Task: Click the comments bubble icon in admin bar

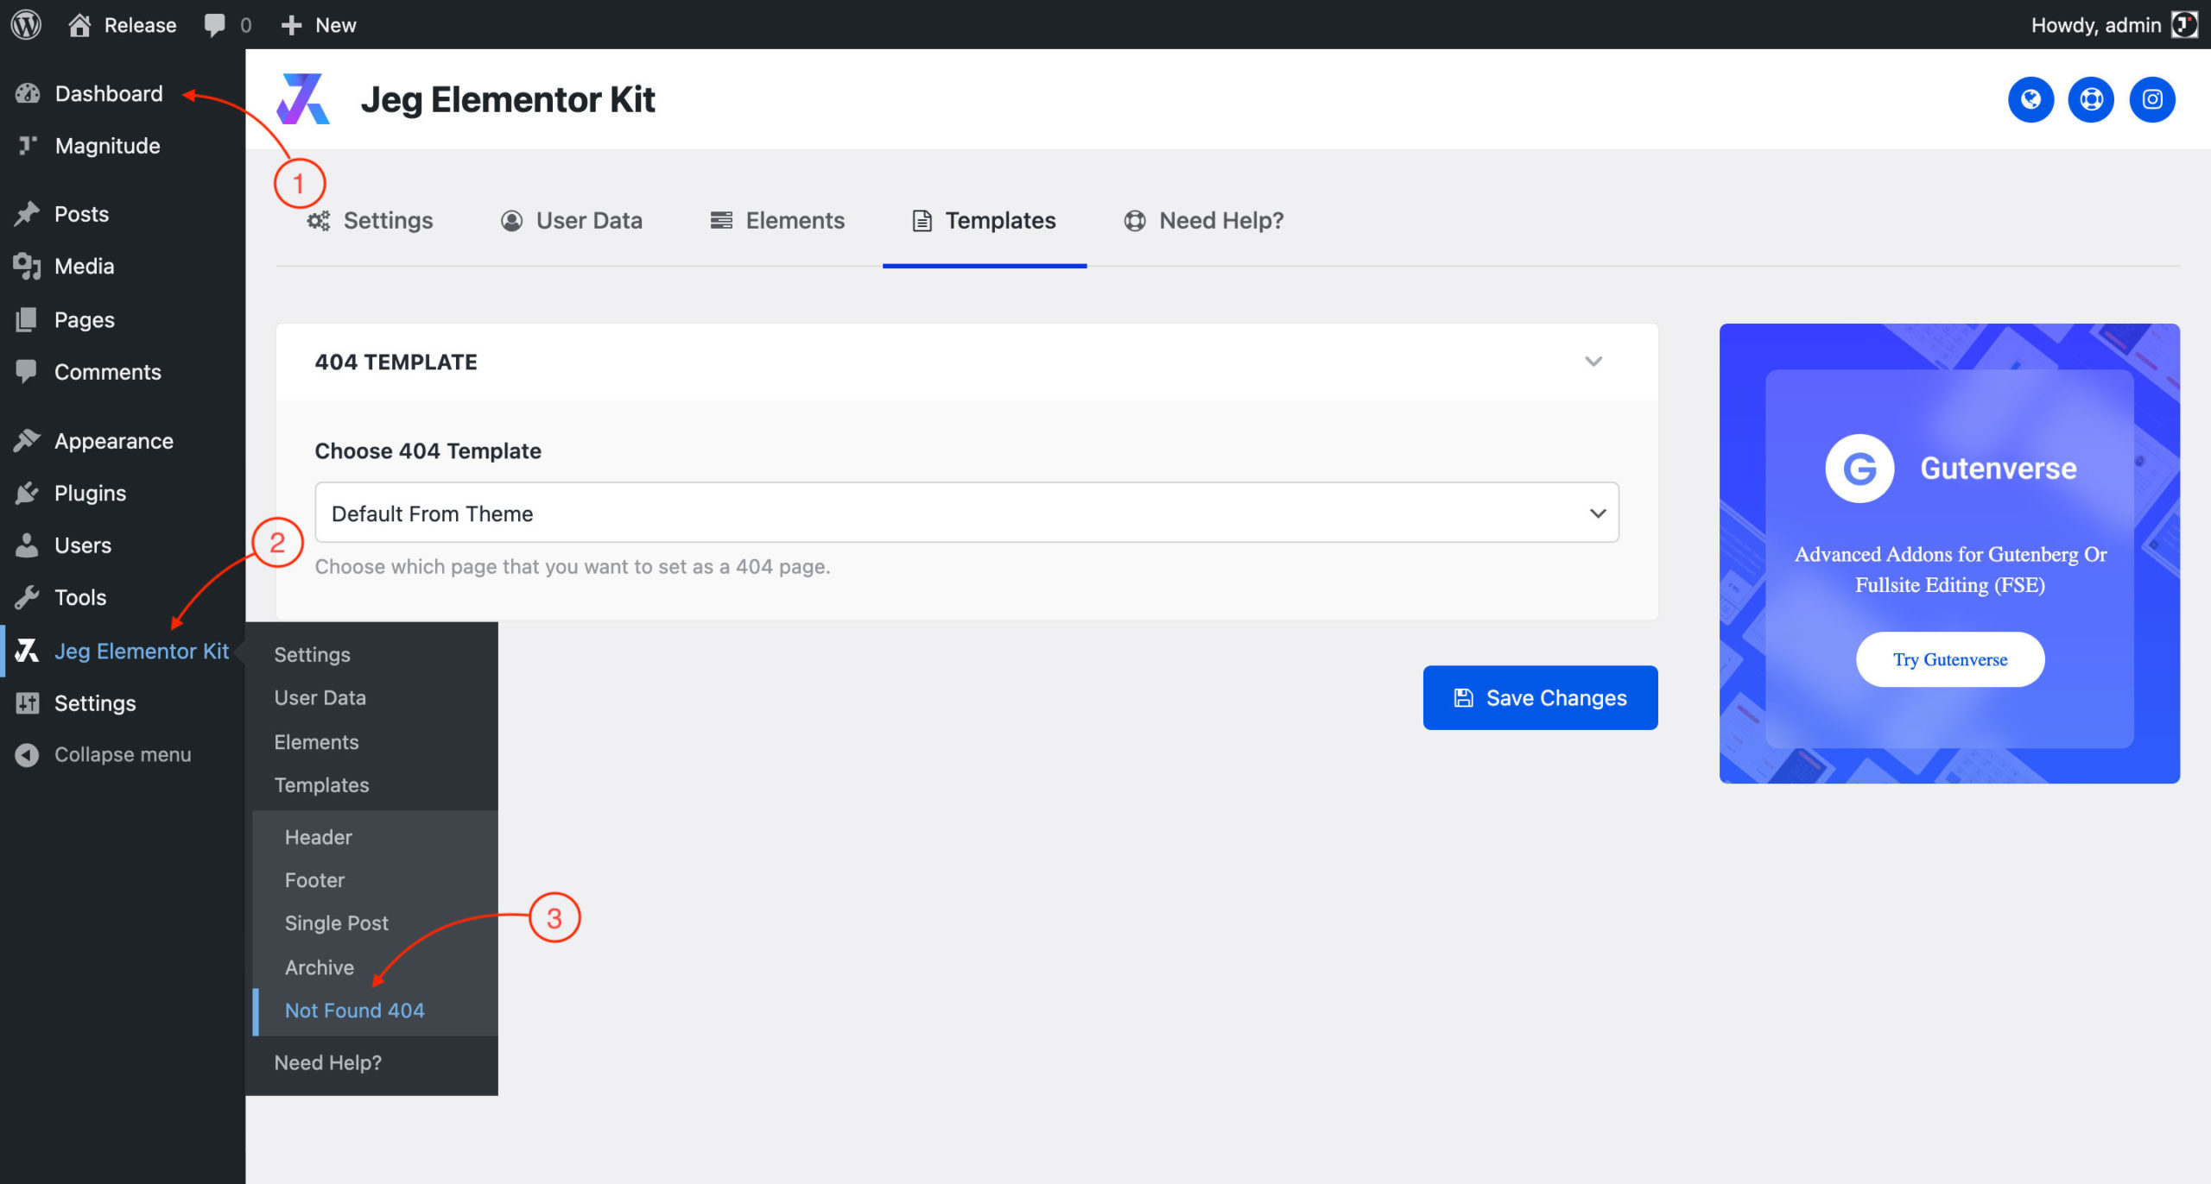Action: (x=214, y=24)
